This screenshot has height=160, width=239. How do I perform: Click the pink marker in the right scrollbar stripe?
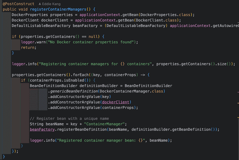pos(238,92)
